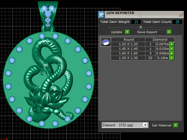Collapse panel using the round arrow handle
Screen dimensions: 187x140
(x=141, y=27)
